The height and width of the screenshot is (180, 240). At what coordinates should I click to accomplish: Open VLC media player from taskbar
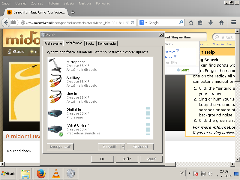click(56, 174)
